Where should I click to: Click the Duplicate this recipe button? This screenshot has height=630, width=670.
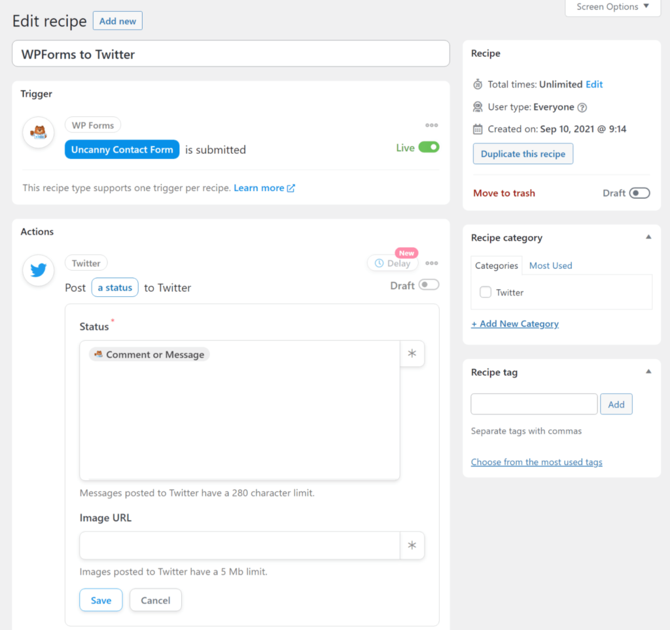click(523, 154)
